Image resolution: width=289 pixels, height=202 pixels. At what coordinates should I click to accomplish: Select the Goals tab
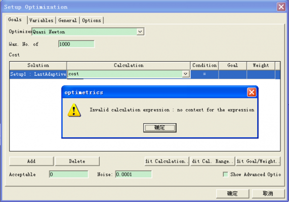tap(15, 20)
